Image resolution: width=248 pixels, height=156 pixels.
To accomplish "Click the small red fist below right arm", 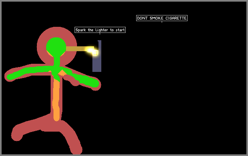I will pos(76,82).
